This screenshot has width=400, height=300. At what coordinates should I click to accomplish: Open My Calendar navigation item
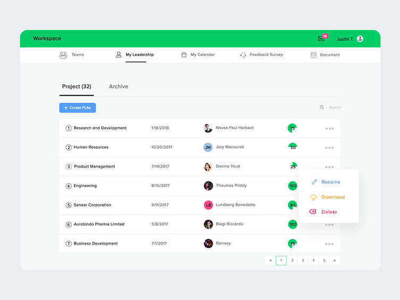198,55
